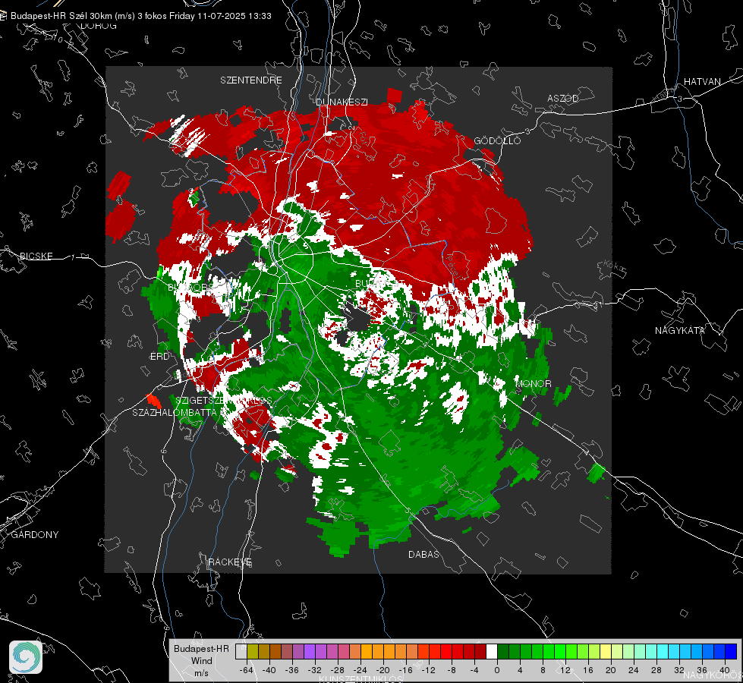
Task: Click the legend value 16
Action: click(x=588, y=670)
